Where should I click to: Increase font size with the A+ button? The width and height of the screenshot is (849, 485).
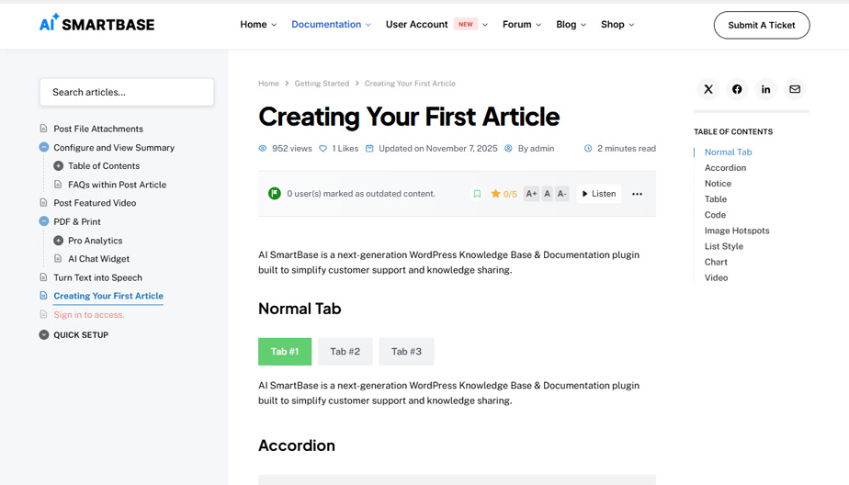[531, 194]
